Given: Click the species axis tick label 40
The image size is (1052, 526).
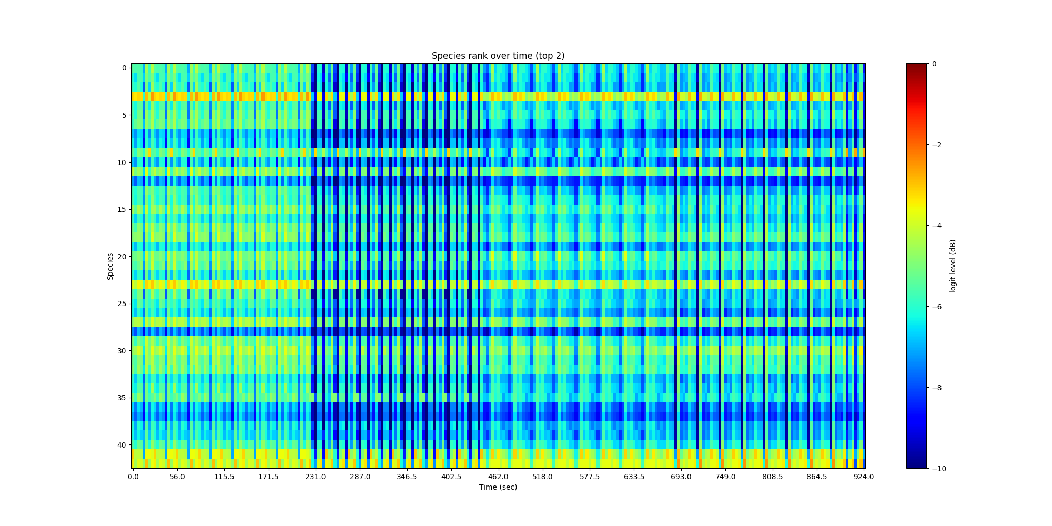Looking at the screenshot, I should [x=122, y=445].
